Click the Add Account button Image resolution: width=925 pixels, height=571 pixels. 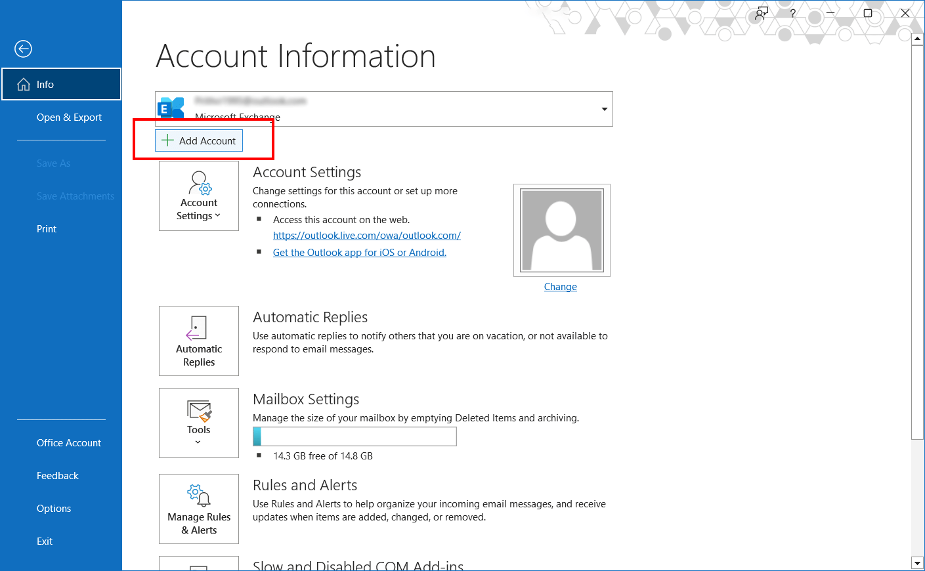coord(199,140)
